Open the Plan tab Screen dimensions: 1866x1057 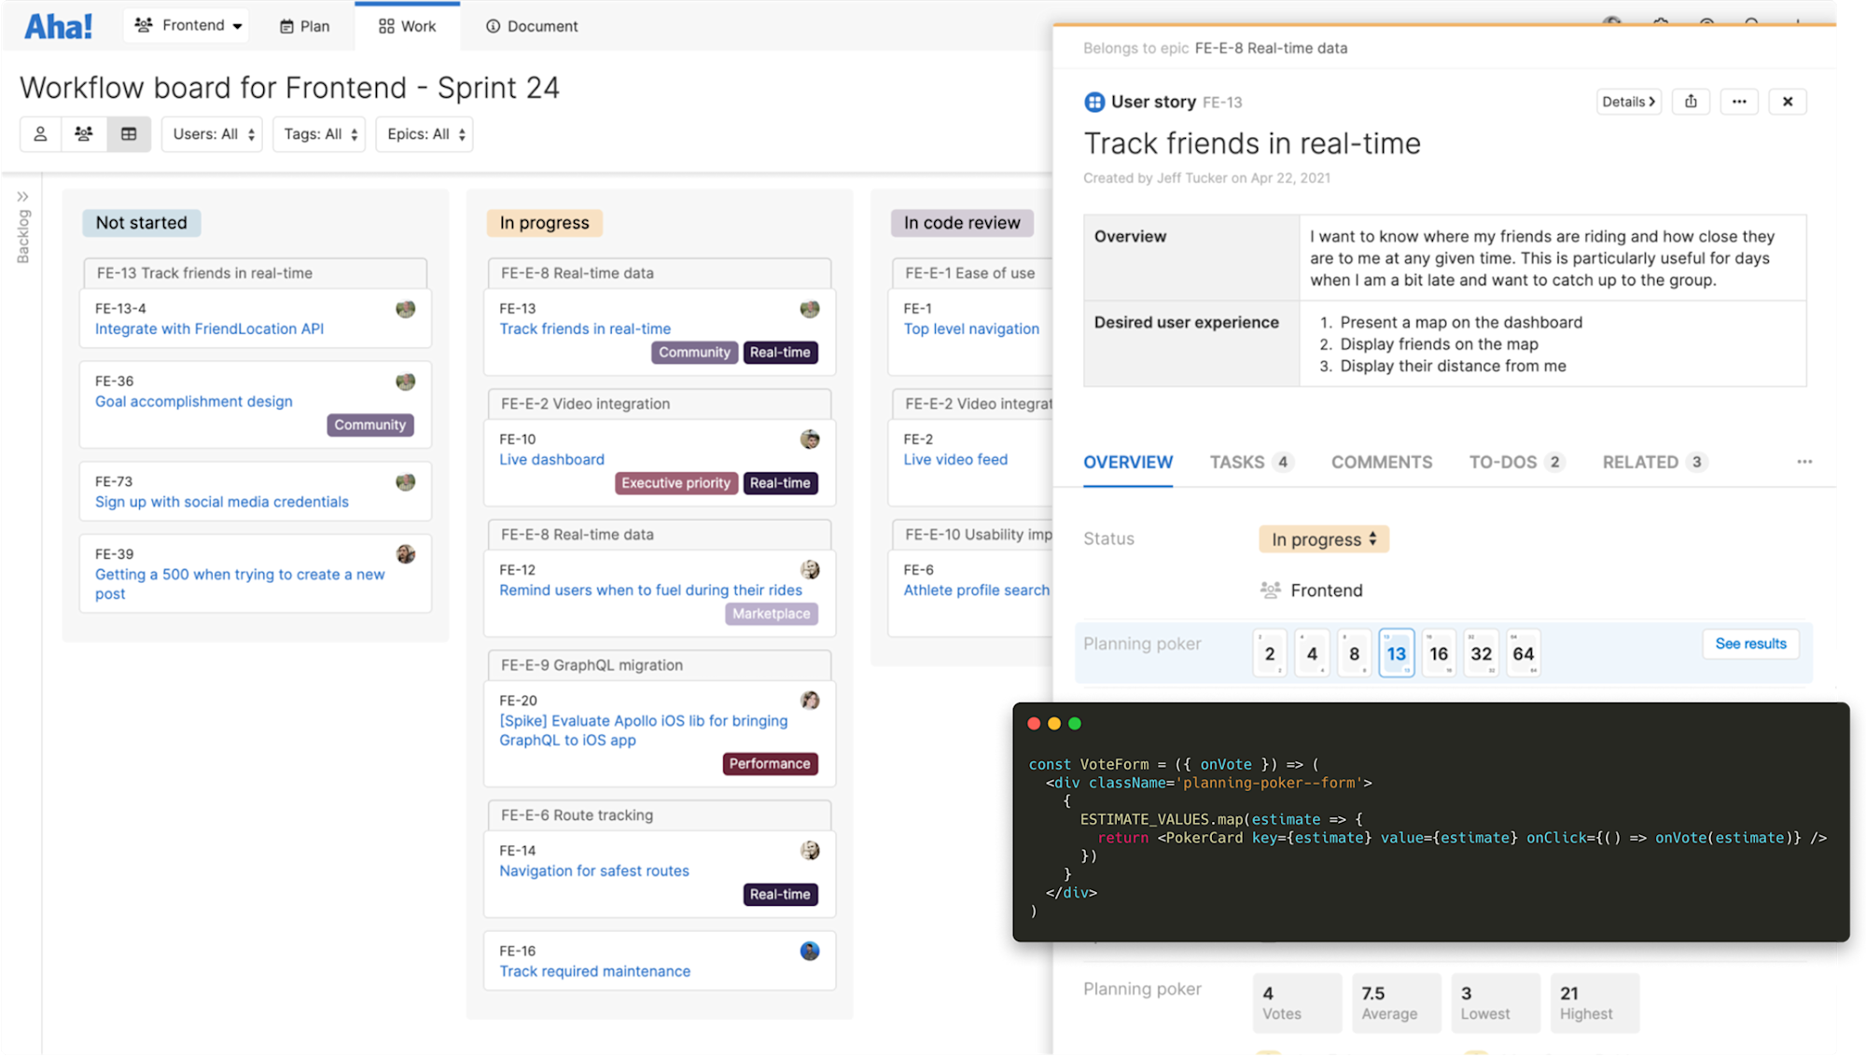pyautogui.click(x=304, y=26)
